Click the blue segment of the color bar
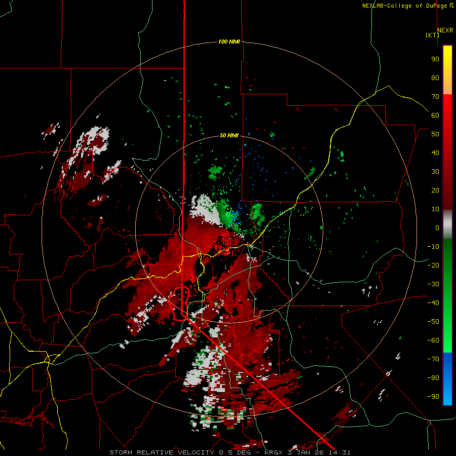Image resolution: width=456 pixels, height=456 pixels. click(x=447, y=378)
